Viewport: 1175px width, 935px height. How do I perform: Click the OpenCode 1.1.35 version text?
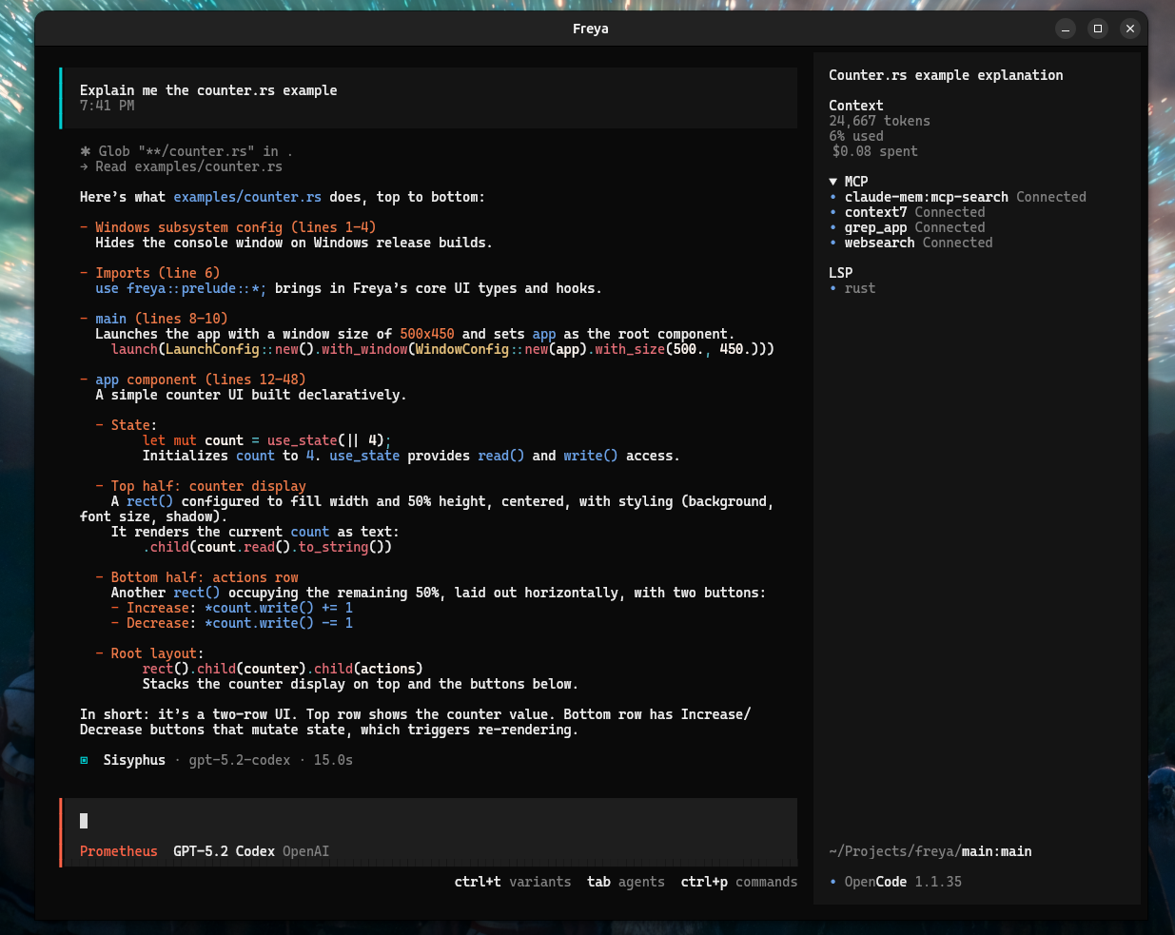(x=903, y=882)
